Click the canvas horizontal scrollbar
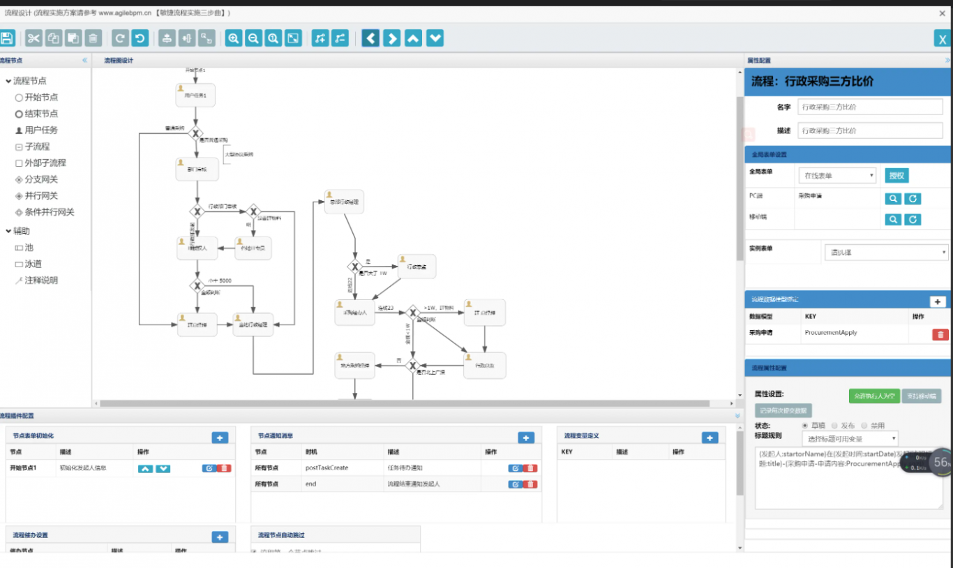The width and height of the screenshot is (953, 568). (405, 403)
